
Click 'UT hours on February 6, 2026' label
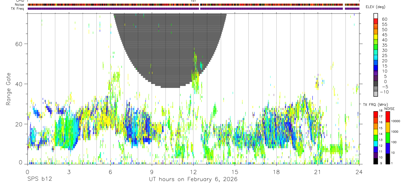pyautogui.click(x=192, y=179)
